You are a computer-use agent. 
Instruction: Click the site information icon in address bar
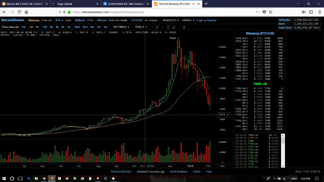[x=60, y=12]
